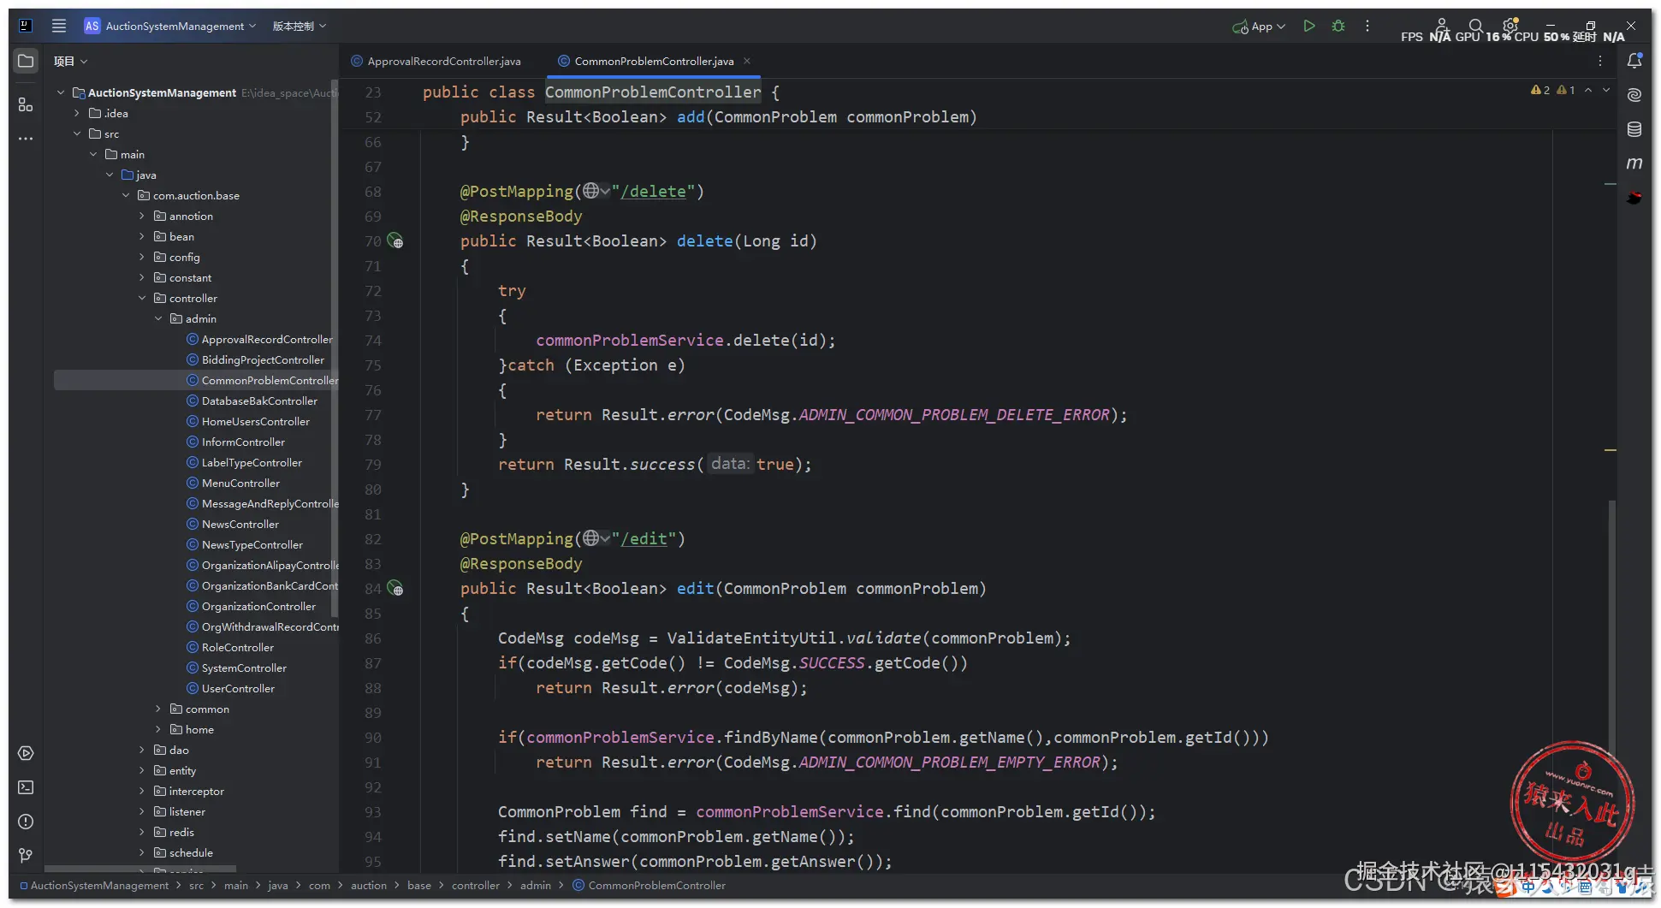This screenshot has width=1661, height=908.
Task: Open the main hamburger menu
Action: pyautogui.click(x=58, y=26)
